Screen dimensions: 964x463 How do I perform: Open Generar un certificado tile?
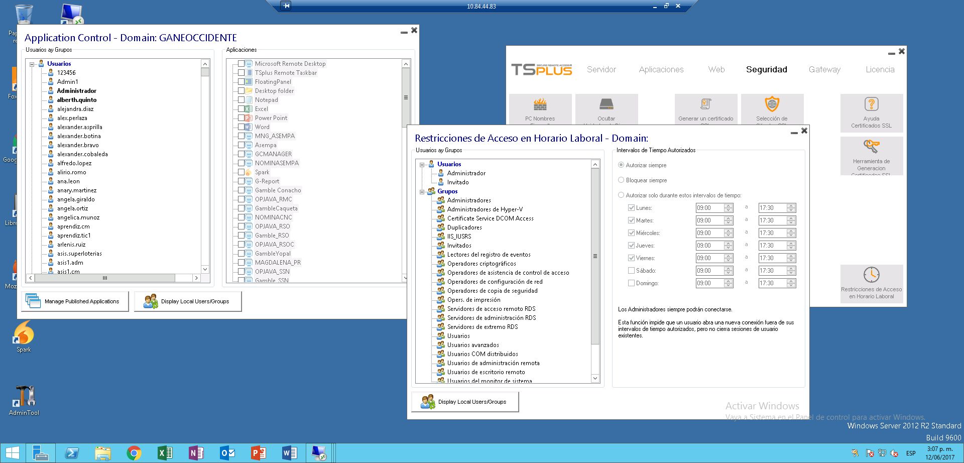[705, 108]
